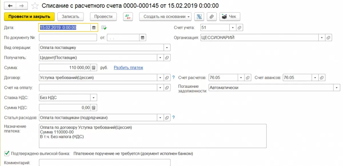
Task: Open the Счет авансов 76.05 account form
Action: 322,78
